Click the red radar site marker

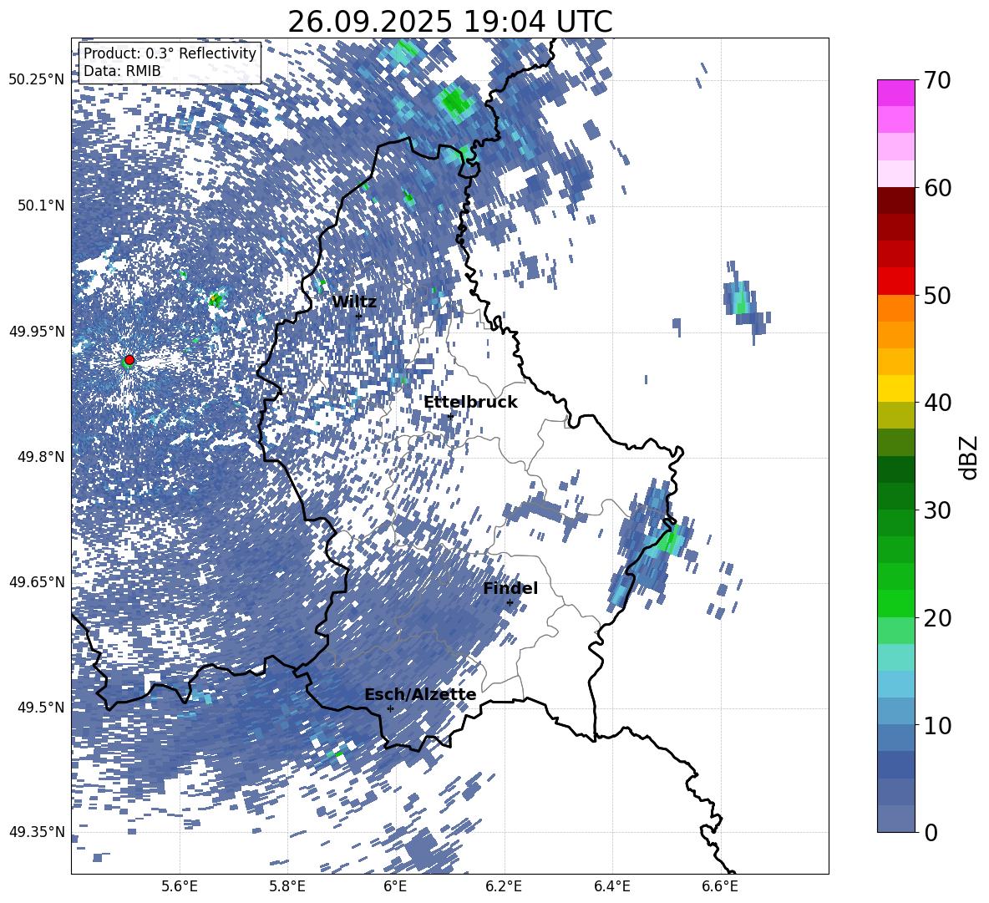pos(129,359)
